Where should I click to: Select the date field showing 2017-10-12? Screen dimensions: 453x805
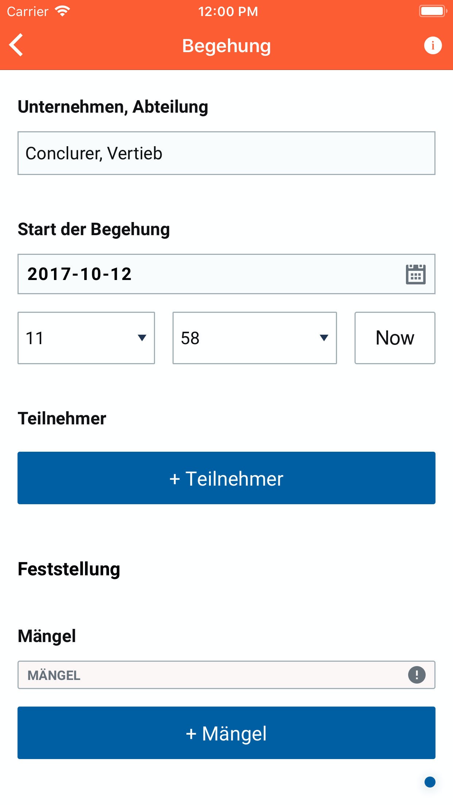coord(208,274)
